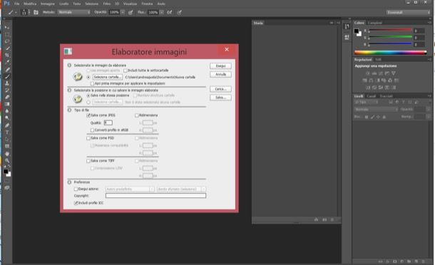The width and height of the screenshot is (435, 265).
Task: Check Salva come PSD
Action: pyautogui.click(x=88, y=138)
